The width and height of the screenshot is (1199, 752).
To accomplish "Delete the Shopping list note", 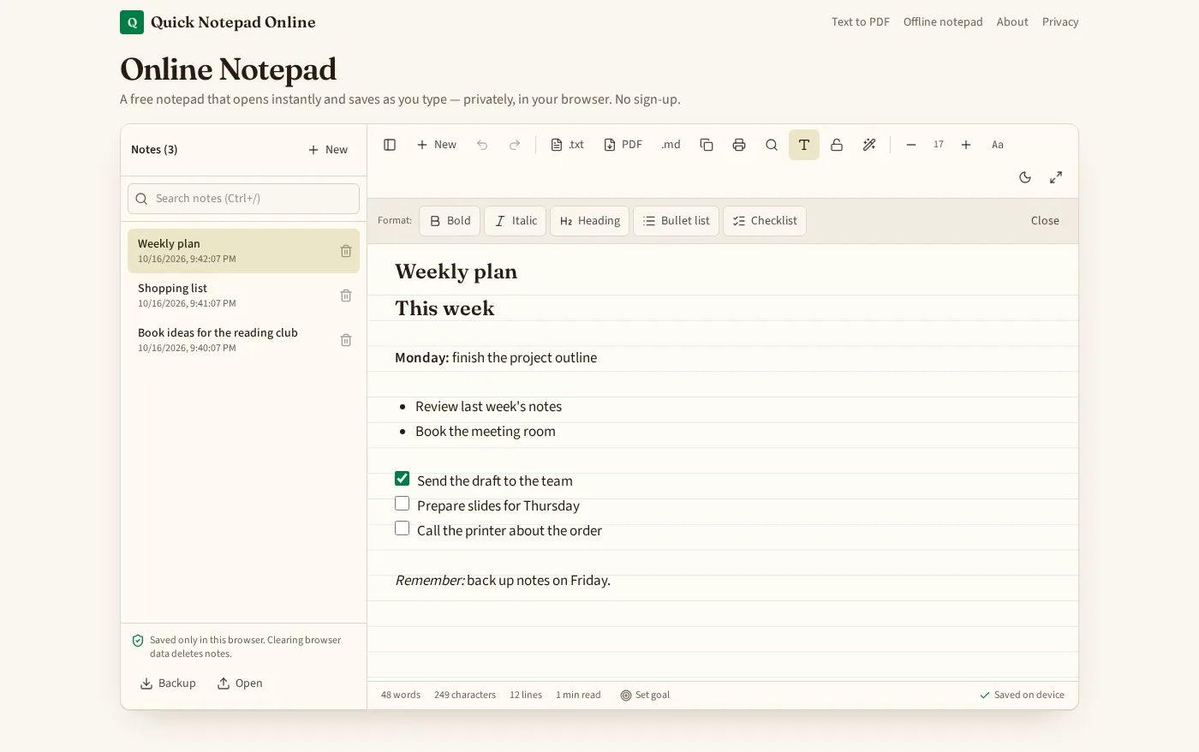I will click(x=346, y=295).
